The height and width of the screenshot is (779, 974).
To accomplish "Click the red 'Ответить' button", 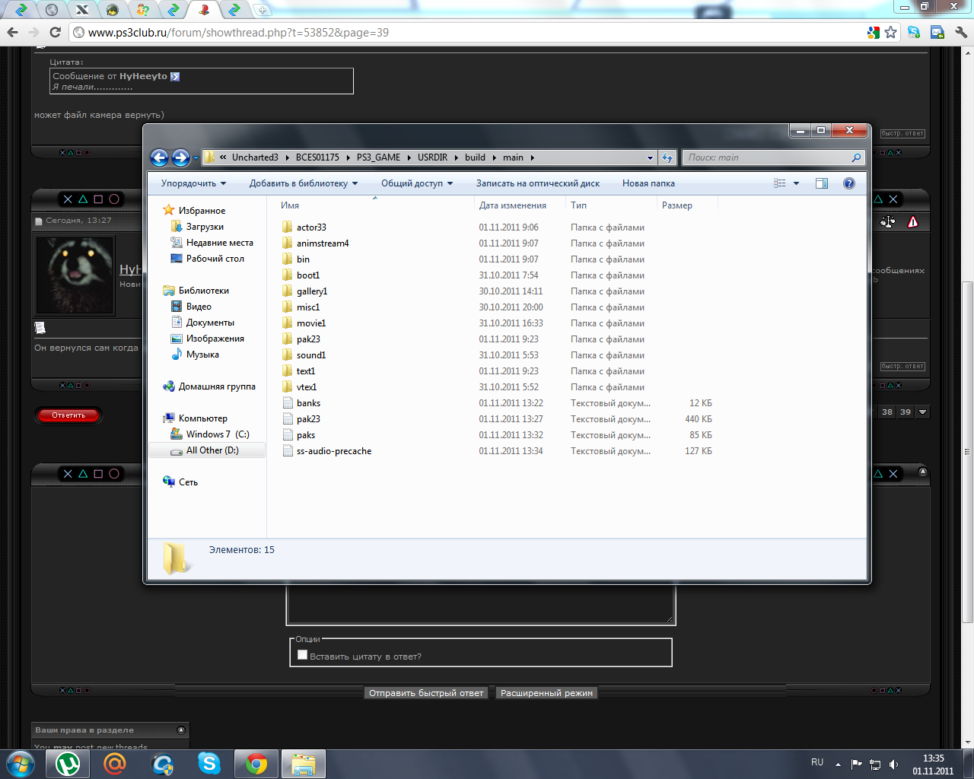I will coord(68,415).
